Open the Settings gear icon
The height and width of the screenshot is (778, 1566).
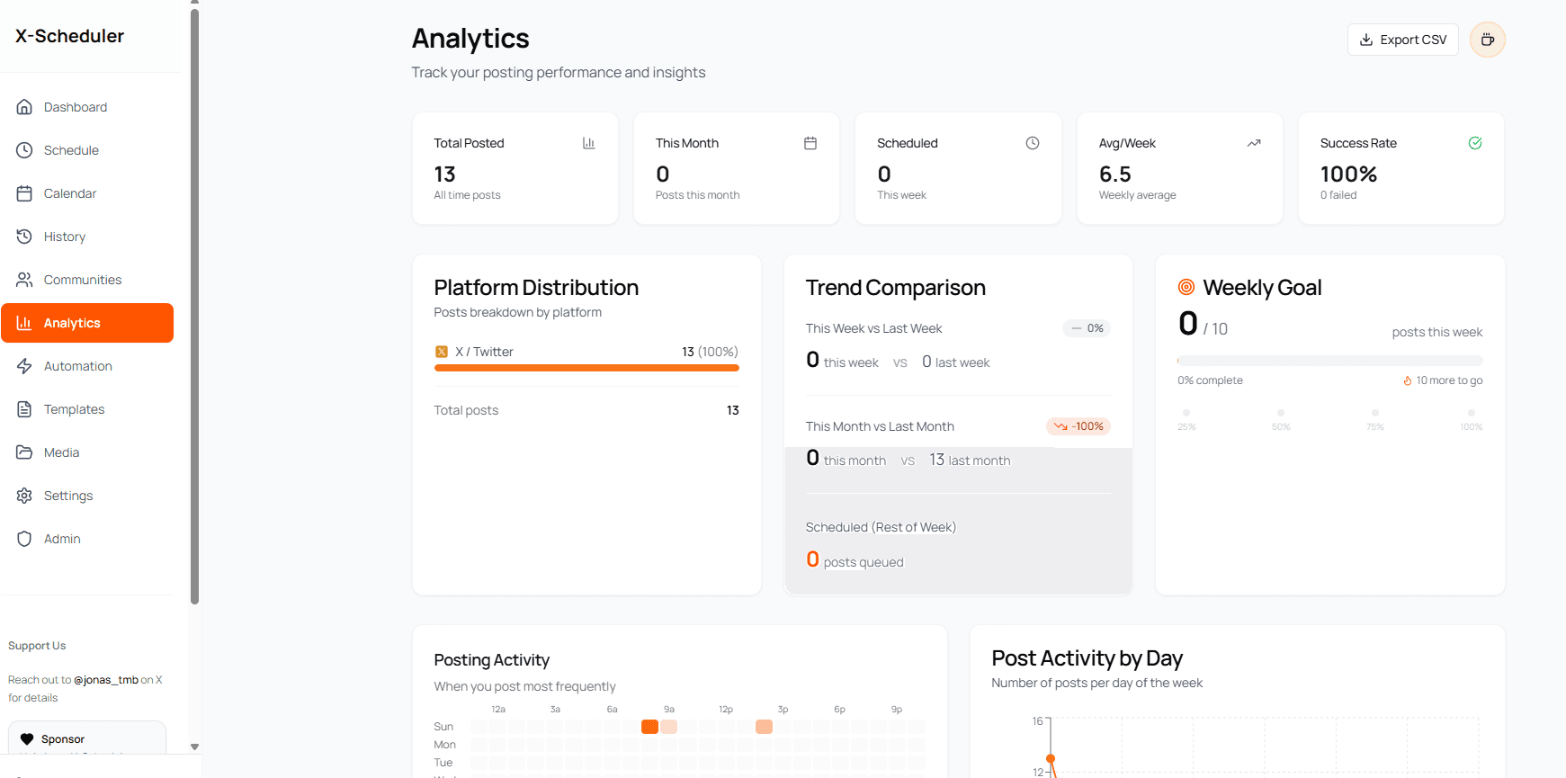coord(24,496)
